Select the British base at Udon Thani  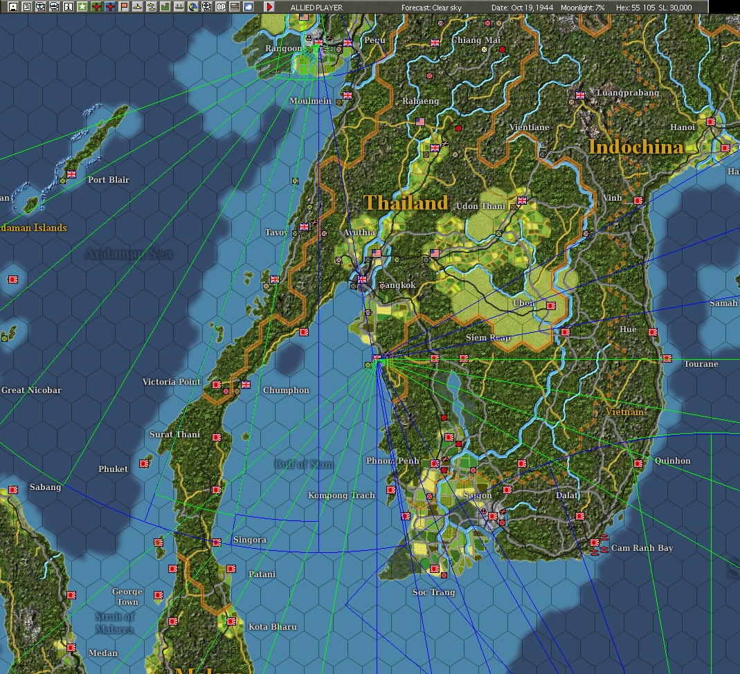tap(521, 201)
